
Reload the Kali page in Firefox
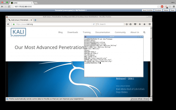[x=94, y=24]
